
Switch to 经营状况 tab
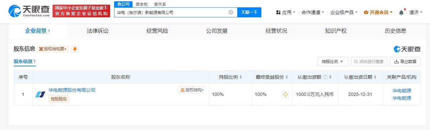tap(276, 31)
